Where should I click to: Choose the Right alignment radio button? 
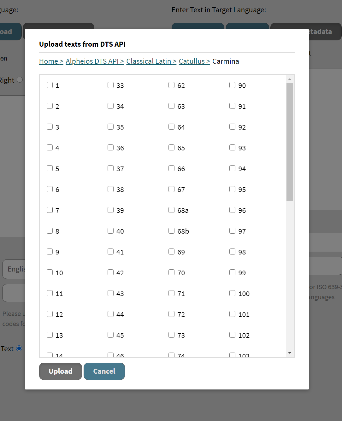click(20, 80)
